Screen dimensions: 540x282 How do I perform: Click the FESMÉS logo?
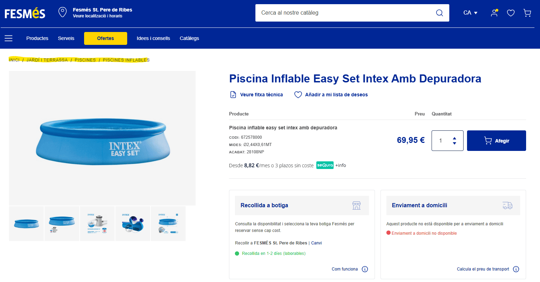point(25,13)
